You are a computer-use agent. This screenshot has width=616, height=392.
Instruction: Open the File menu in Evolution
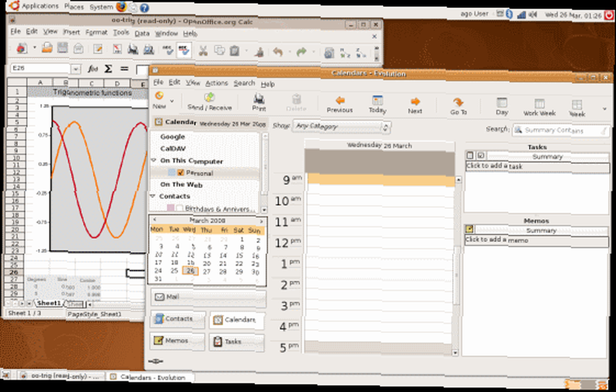point(158,82)
